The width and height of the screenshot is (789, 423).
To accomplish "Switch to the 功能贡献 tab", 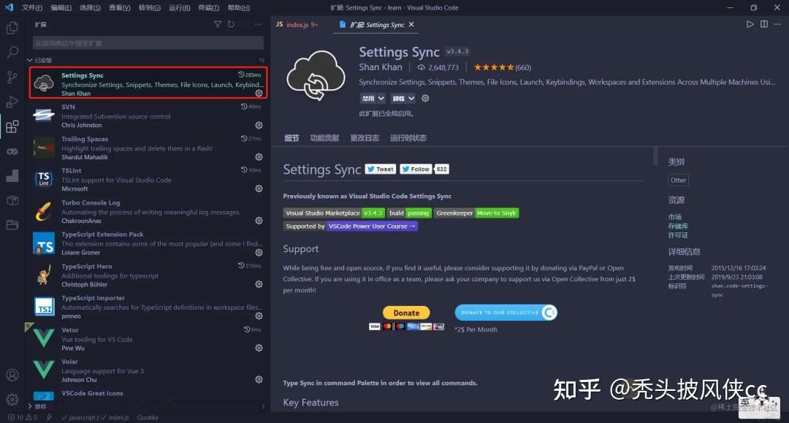I will coord(324,138).
